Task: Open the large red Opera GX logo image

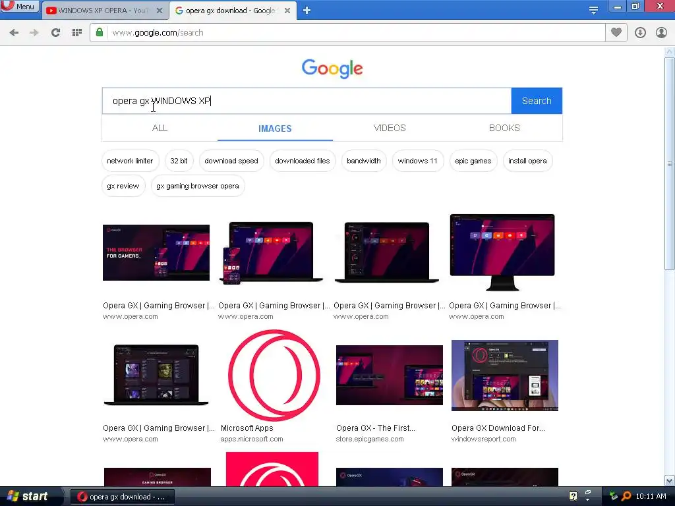Action: [274, 375]
